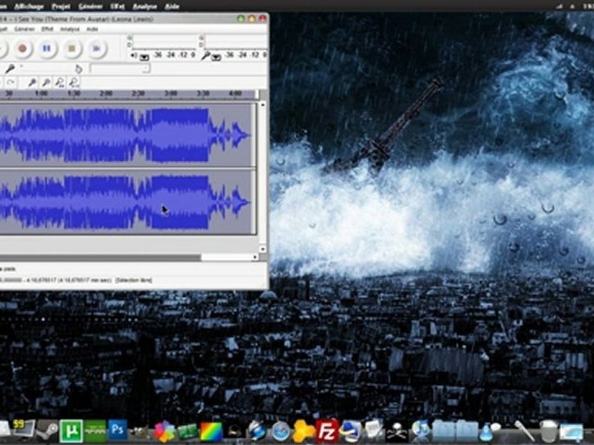Image resolution: width=594 pixels, height=445 pixels.
Task: Open the monitor icon with 59 badge
Action: click(x=24, y=430)
